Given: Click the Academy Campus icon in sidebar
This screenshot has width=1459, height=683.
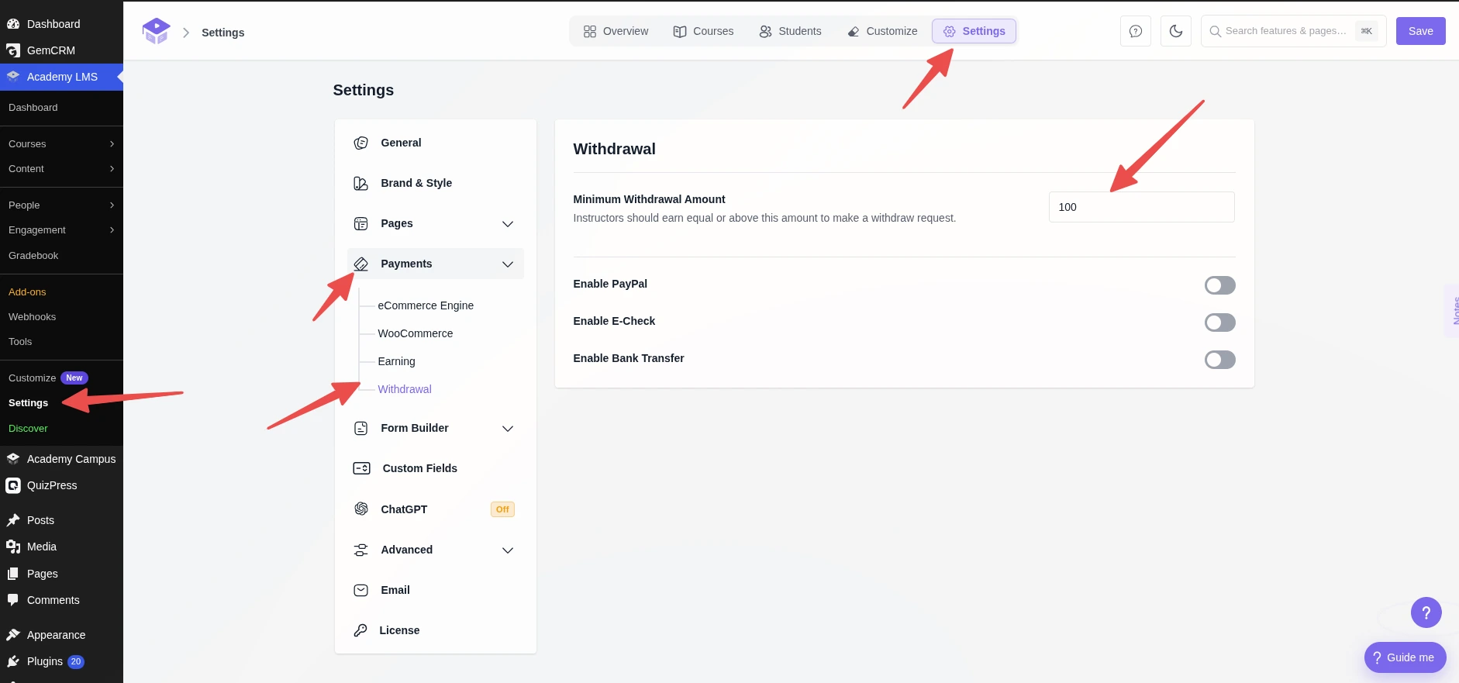Looking at the screenshot, I should 13,459.
